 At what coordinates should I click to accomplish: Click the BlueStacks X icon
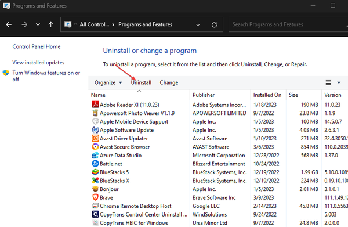pos(95,181)
